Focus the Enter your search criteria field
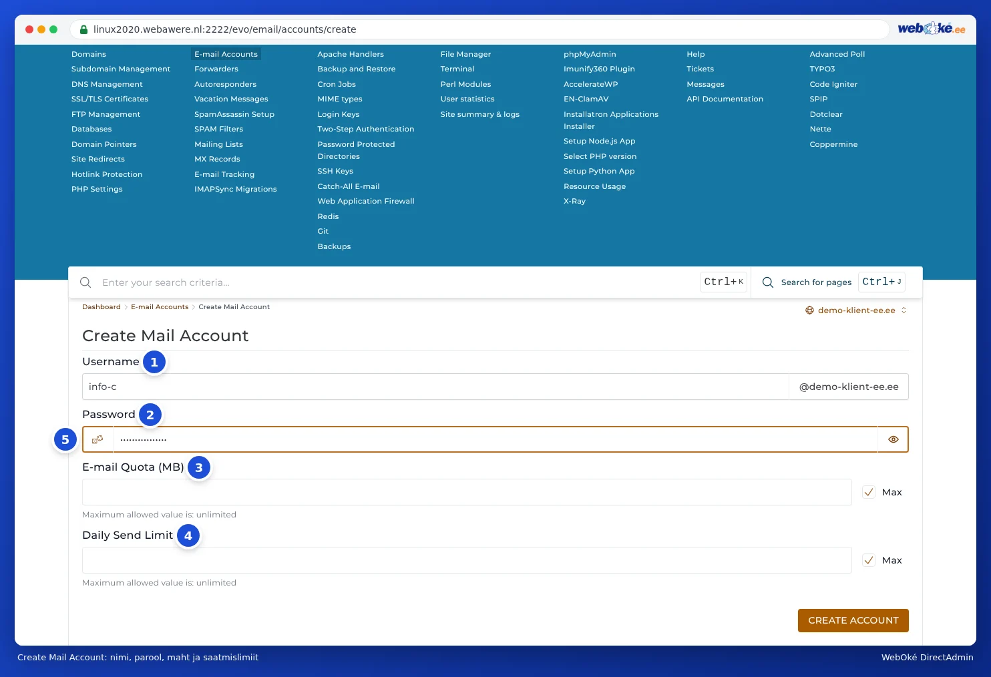 (397, 282)
